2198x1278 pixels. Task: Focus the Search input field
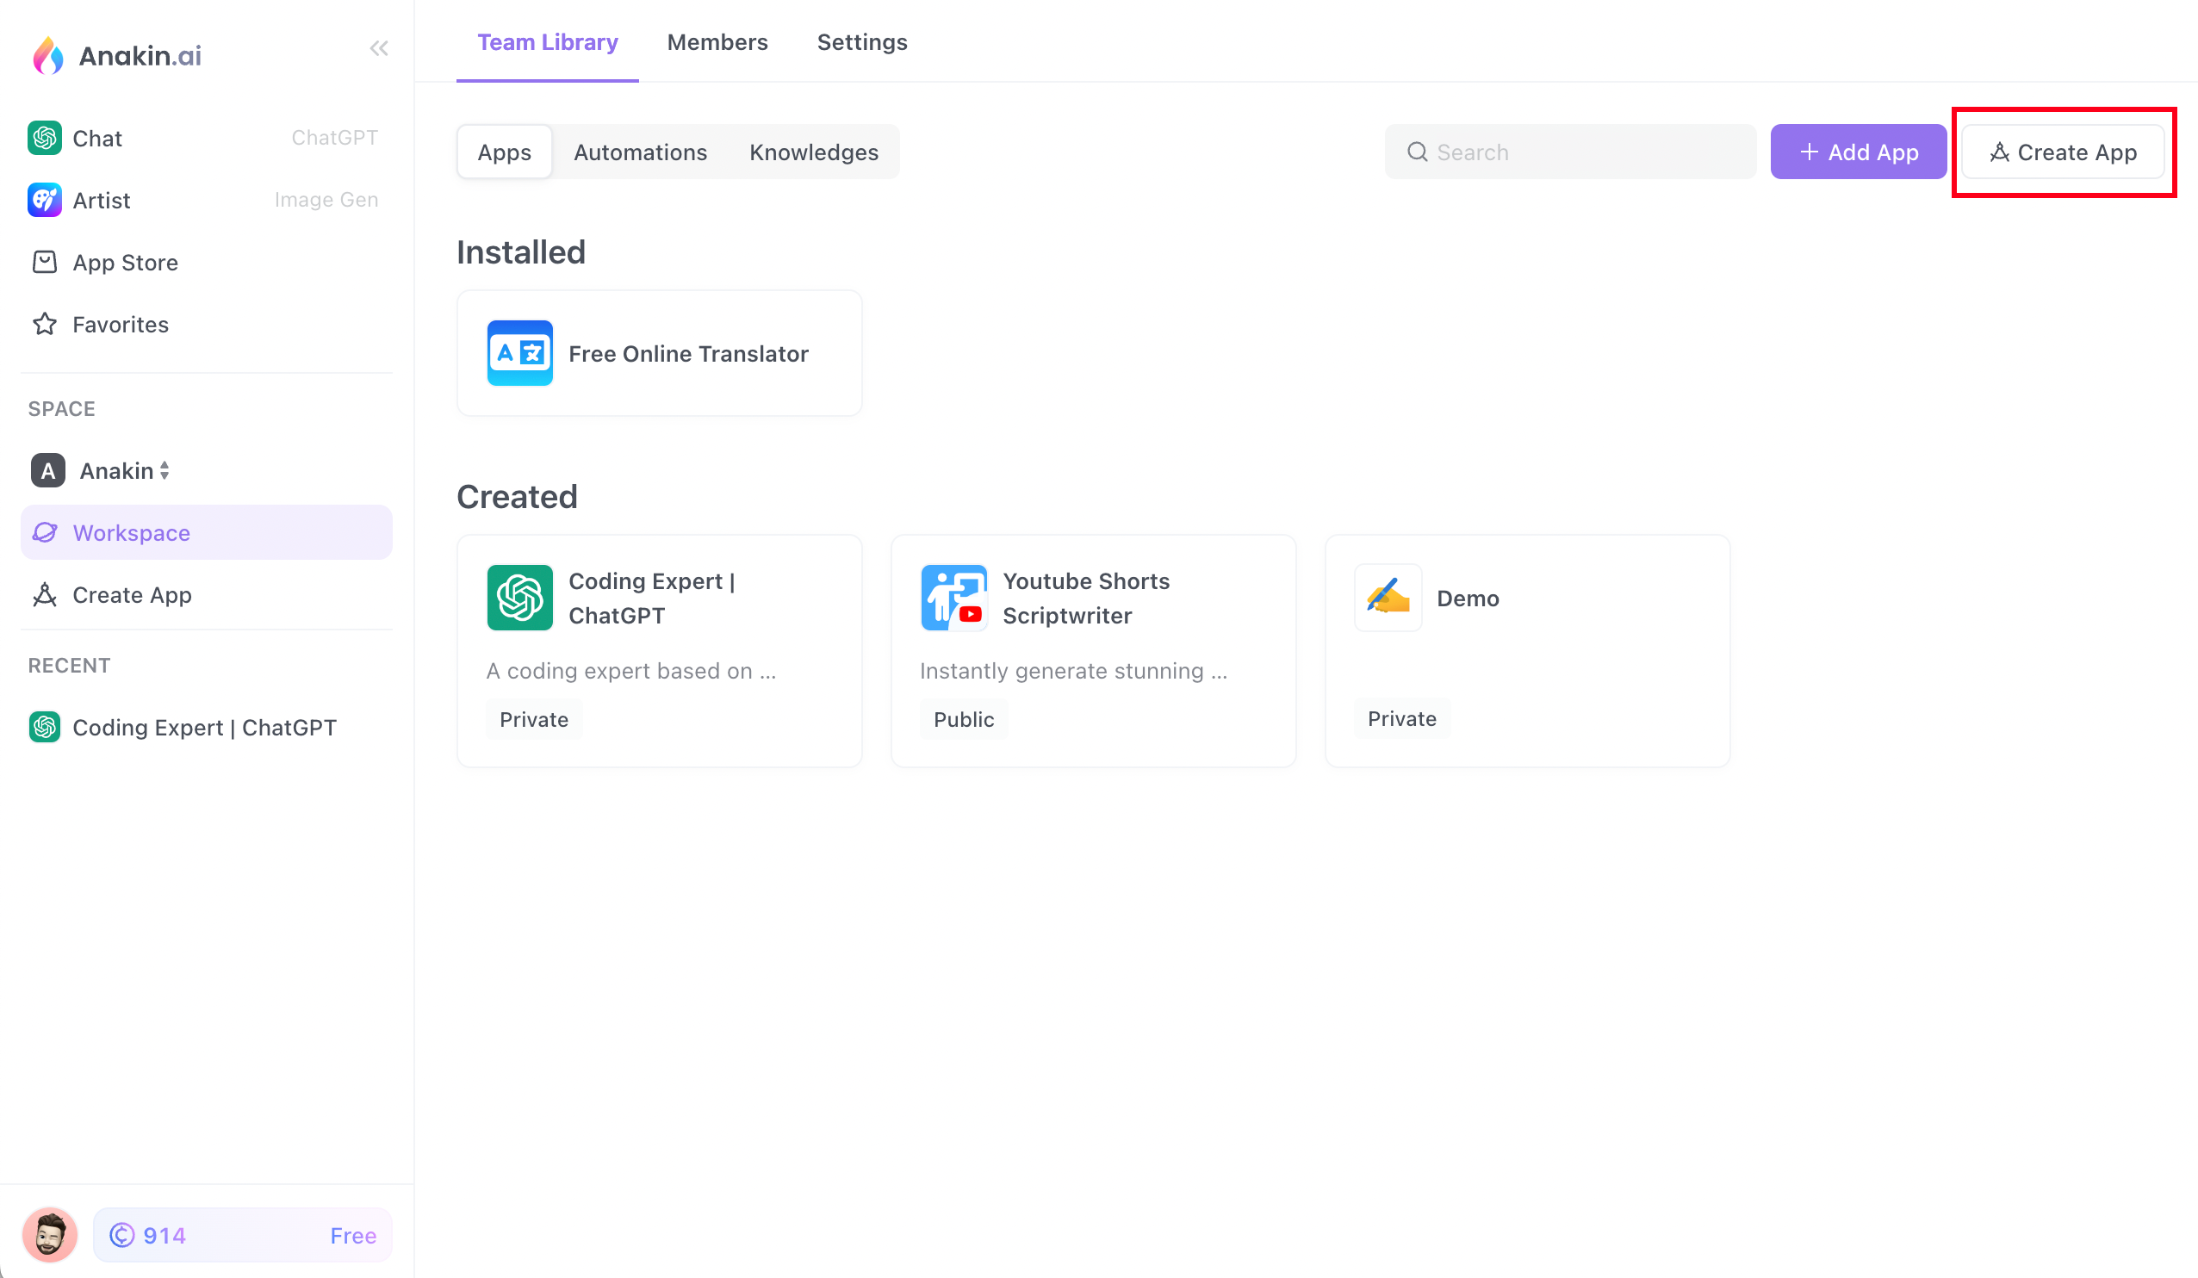[x=1570, y=152]
